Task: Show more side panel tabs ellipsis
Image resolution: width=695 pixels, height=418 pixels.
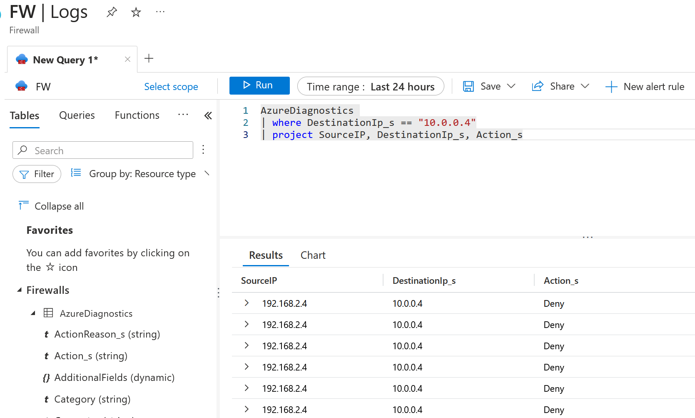Action: click(183, 115)
